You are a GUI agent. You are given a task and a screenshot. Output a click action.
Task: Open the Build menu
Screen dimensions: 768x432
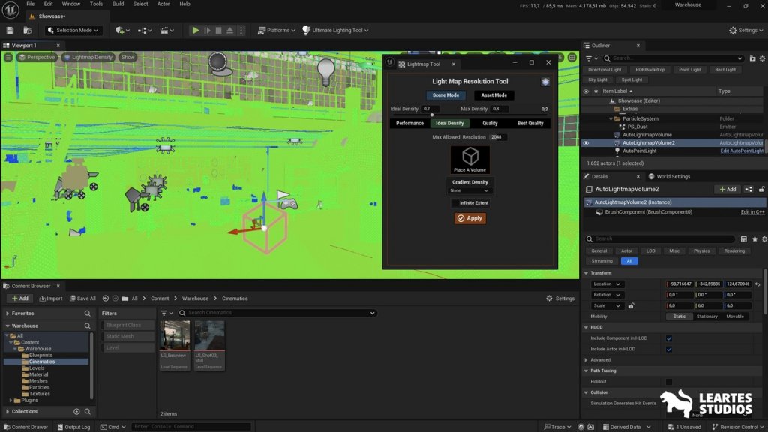(x=118, y=4)
